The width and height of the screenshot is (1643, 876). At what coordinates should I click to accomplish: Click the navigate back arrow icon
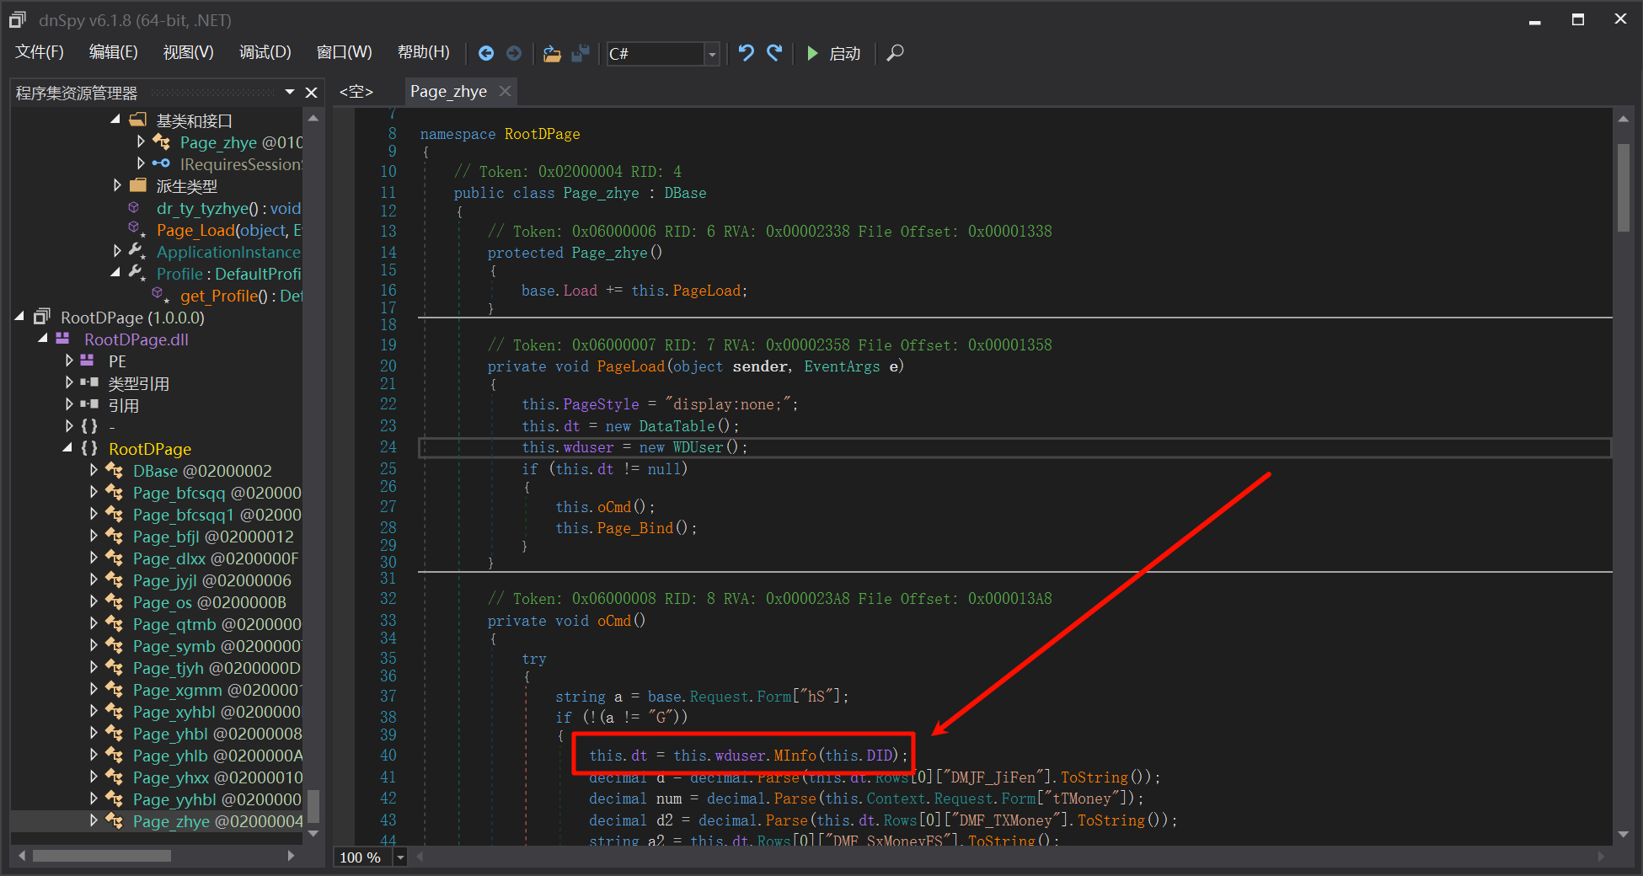point(486,53)
